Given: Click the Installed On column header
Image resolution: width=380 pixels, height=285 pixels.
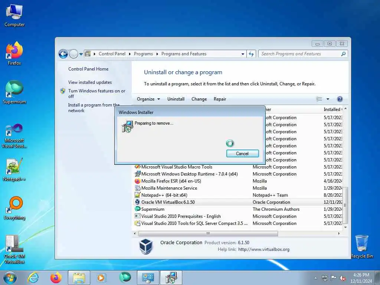Looking at the screenshot, I should tap(333, 109).
